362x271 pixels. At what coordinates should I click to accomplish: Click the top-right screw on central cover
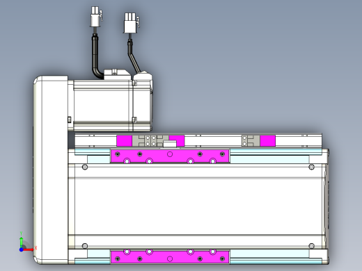tap(312, 167)
